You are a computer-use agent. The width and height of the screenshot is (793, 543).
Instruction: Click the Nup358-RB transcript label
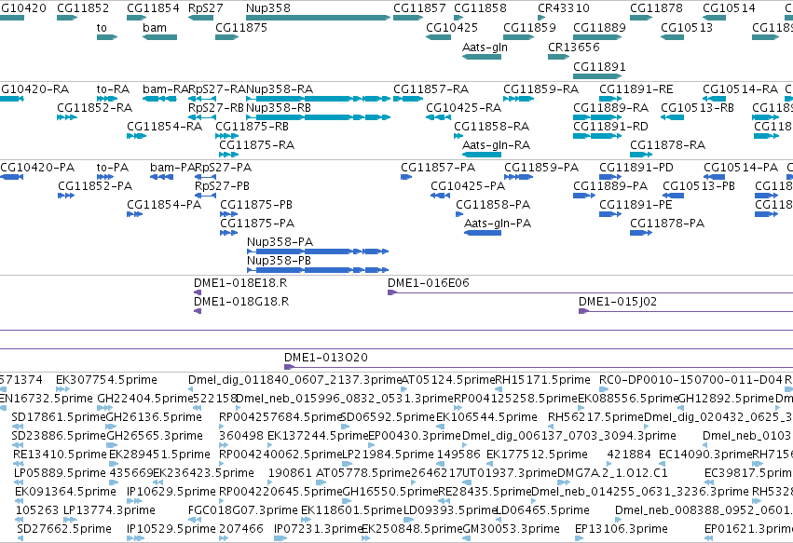point(279,108)
